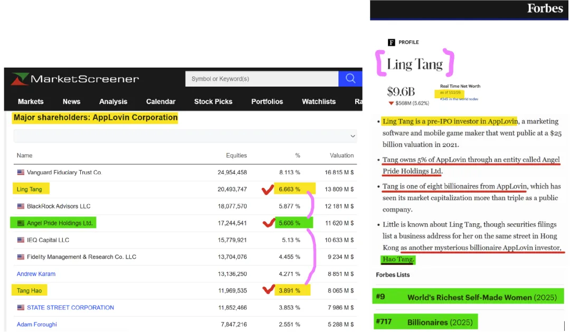Click the Valuation column header
570x332 pixels.
341,155
